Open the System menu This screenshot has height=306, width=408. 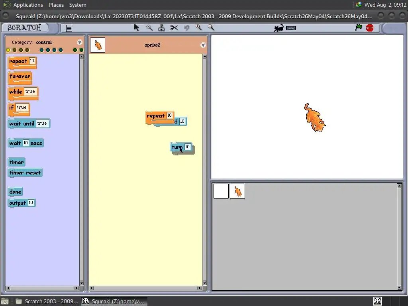pos(78,5)
